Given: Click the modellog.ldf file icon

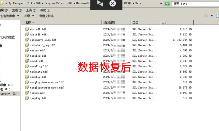Looking at the screenshot, I should tap(27, 66).
